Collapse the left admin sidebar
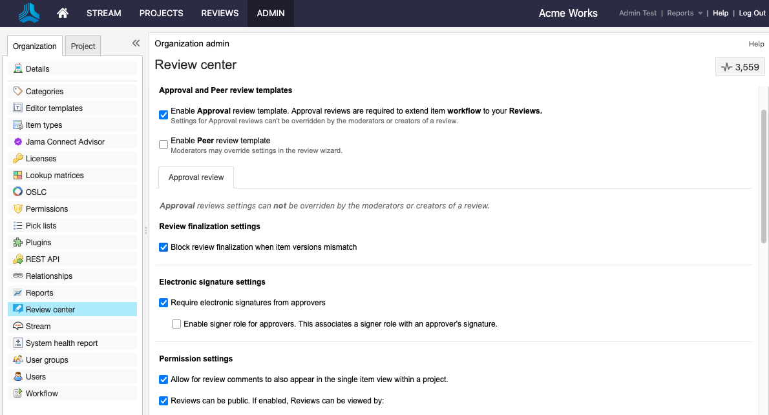 (x=136, y=43)
